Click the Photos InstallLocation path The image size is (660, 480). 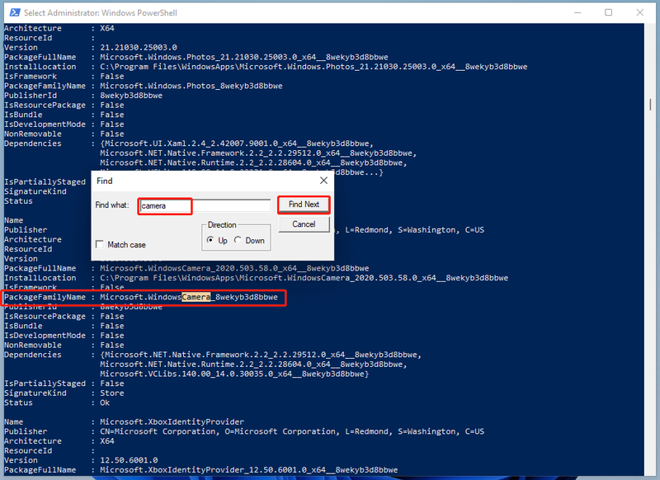click(313, 67)
